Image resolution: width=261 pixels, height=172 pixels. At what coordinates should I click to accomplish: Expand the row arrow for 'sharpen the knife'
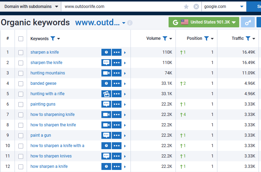[125, 63]
